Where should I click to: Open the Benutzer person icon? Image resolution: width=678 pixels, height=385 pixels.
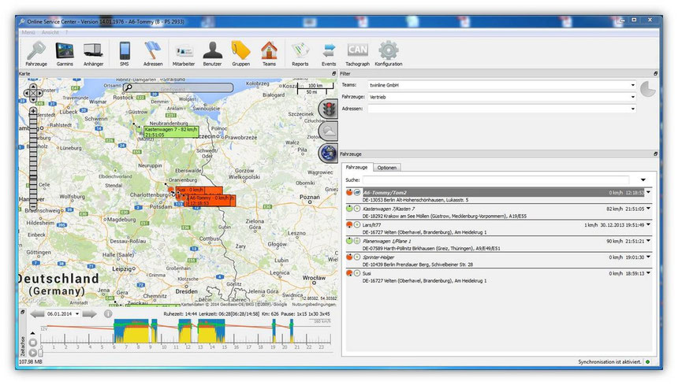212,54
